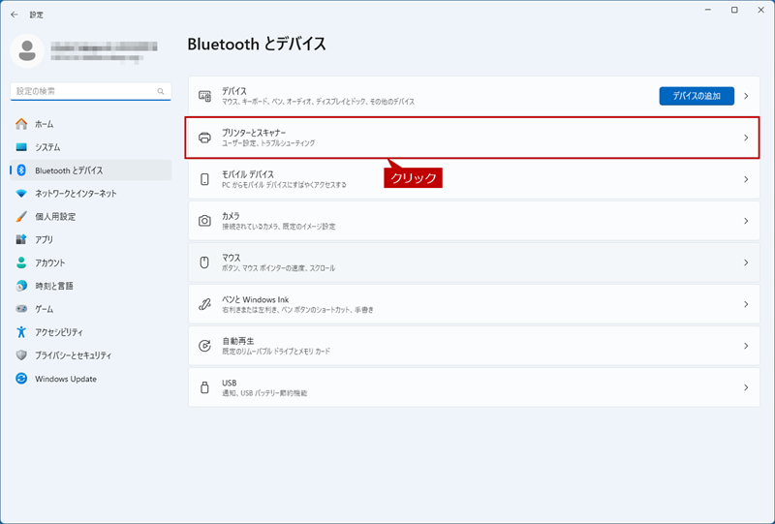The width and height of the screenshot is (775, 524).
Task: Click the USB drive icon in USB row
Action: [204, 387]
